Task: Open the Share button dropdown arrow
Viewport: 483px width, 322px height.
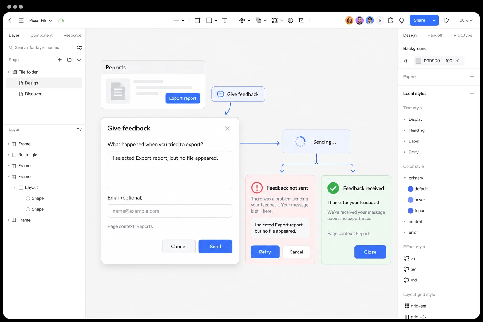Action: coord(434,20)
